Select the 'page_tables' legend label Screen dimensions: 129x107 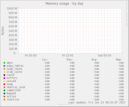pos(15,66)
